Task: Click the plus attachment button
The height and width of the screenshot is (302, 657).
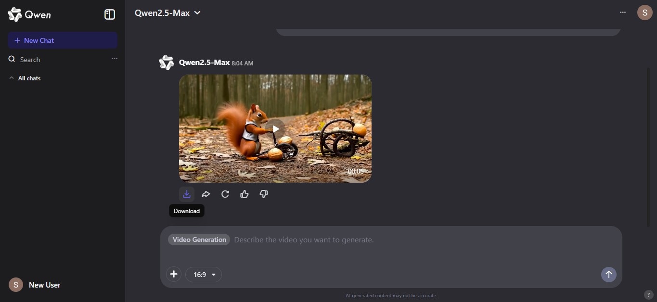Action: point(174,275)
